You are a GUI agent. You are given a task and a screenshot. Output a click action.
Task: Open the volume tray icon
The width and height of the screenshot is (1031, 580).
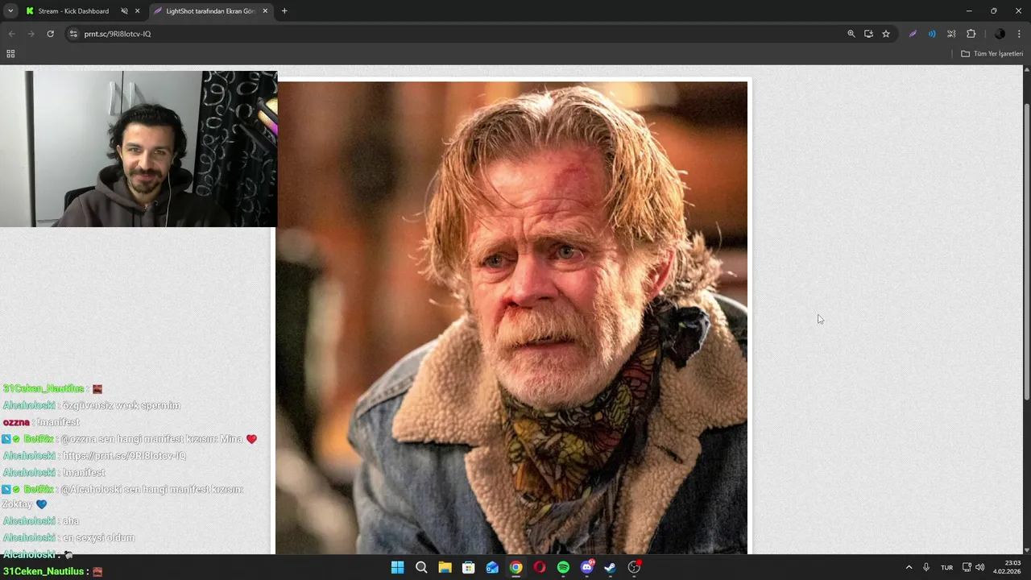click(979, 567)
